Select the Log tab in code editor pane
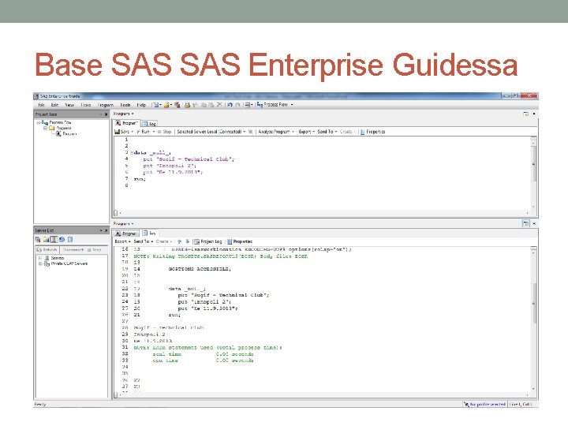This screenshot has width=568, height=426. 149,124
